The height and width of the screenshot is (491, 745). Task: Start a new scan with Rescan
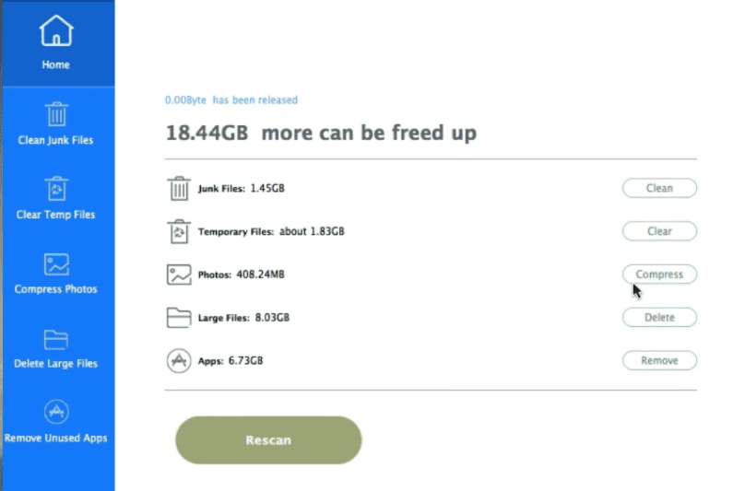click(x=268, y=440)
